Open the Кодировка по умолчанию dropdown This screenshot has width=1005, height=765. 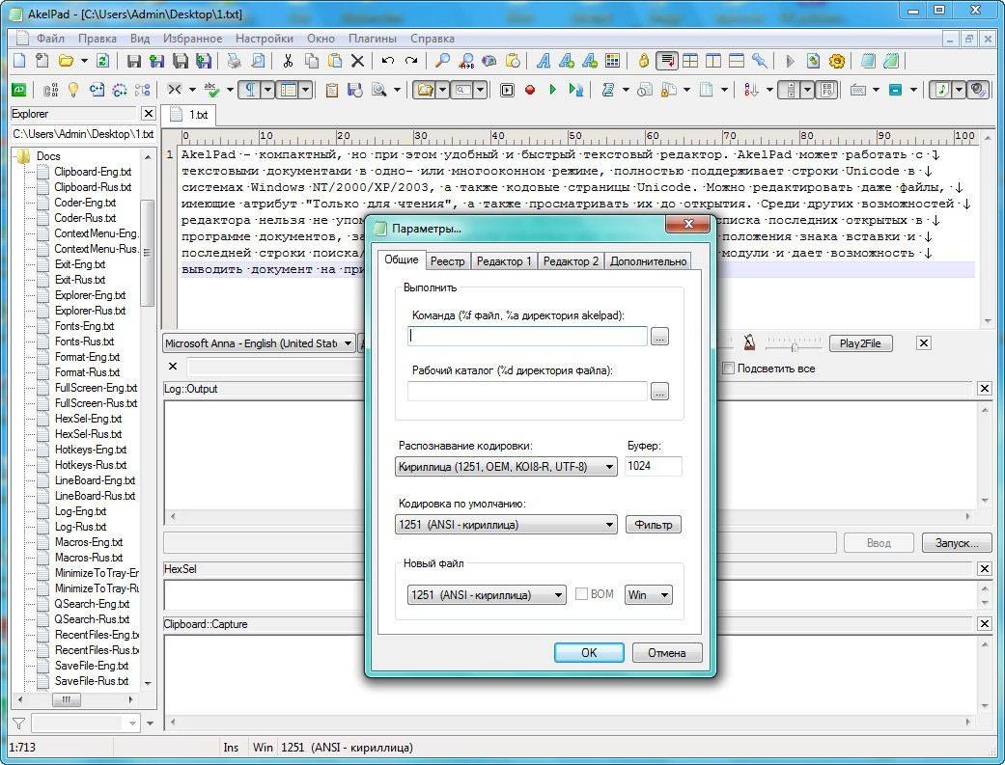(506, 525)
